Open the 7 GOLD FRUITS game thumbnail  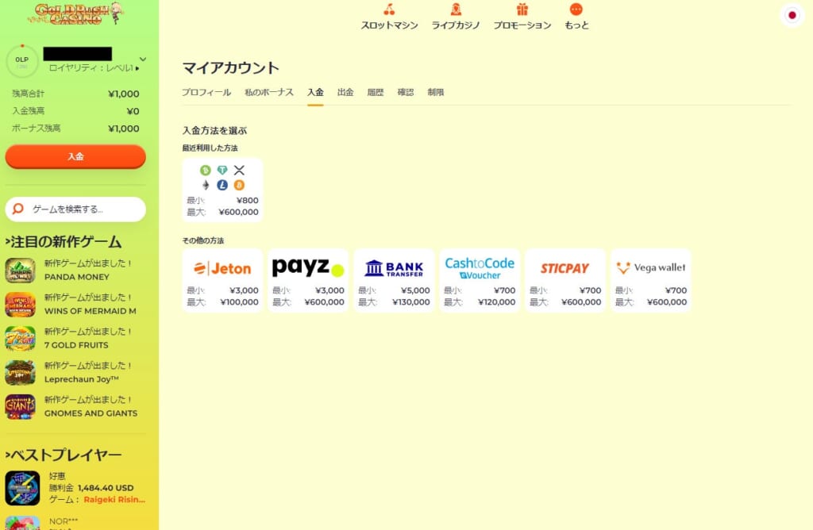[20, 338]
